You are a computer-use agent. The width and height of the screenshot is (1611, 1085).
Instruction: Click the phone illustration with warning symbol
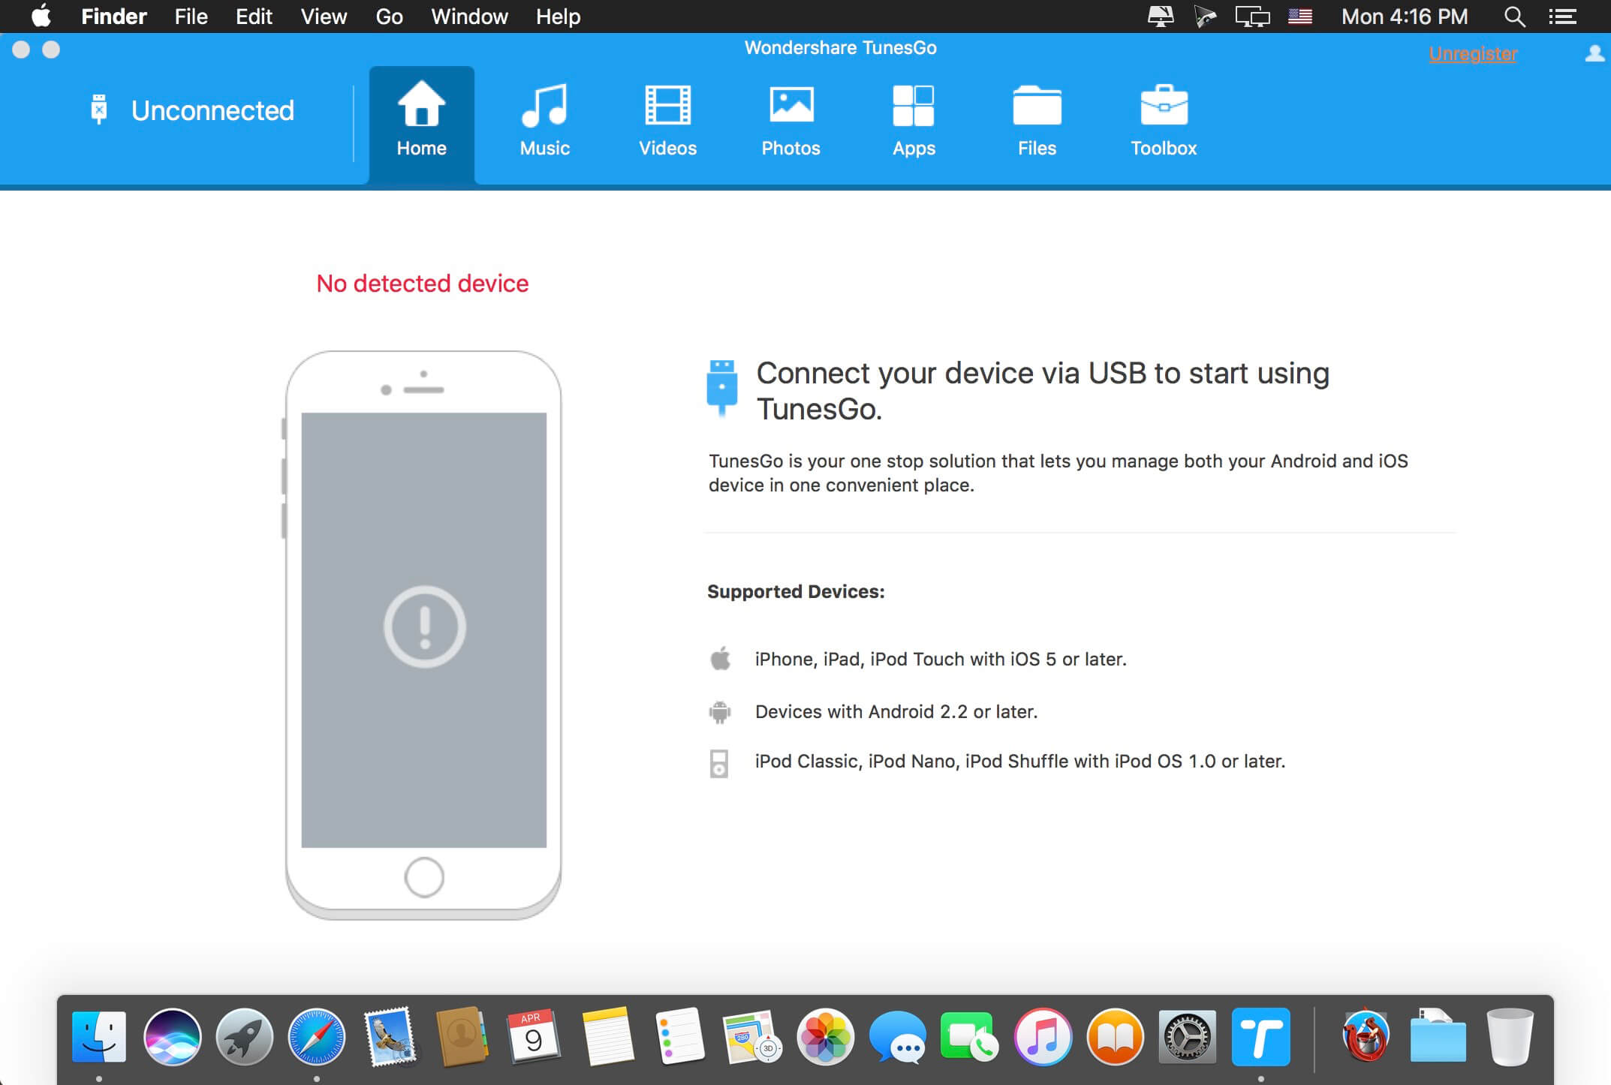click(x=423, y=634)
